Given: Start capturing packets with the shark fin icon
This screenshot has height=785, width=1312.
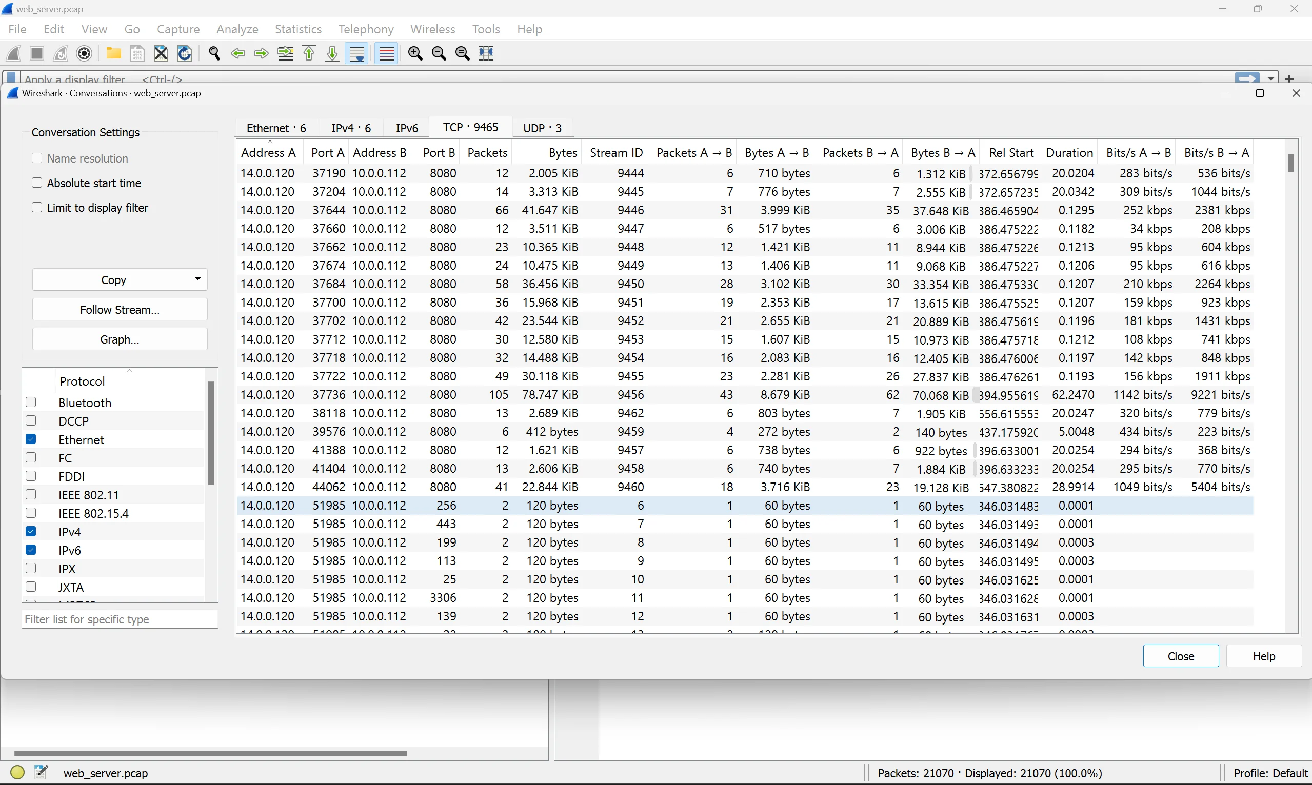Looking at the screenshot, I should 14,53.
